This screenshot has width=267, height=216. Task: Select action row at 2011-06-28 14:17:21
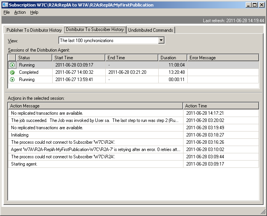(x=133, y=113)
